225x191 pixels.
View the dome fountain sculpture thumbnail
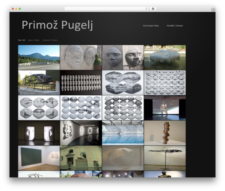(x=165, y=57)
